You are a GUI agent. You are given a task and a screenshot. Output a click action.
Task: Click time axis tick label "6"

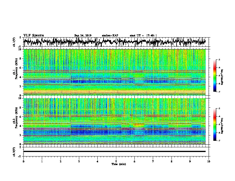pyautogui.click(x=134, y=161)
